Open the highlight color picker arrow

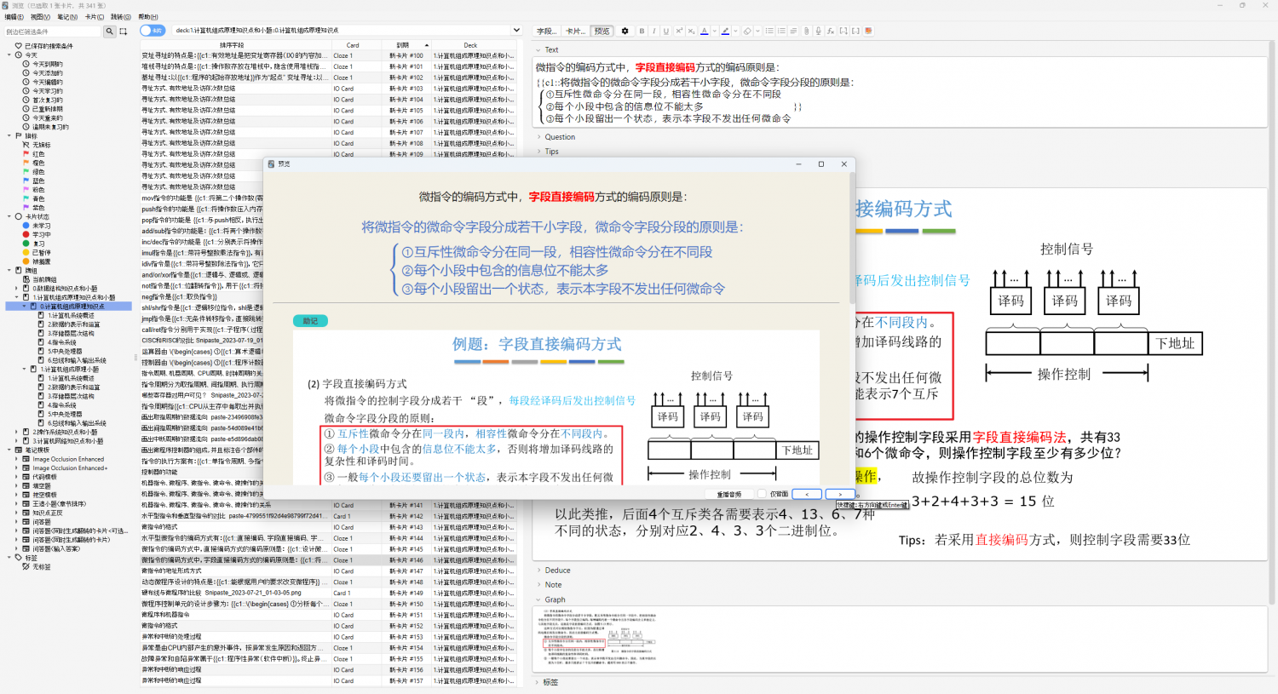(735, 31)
